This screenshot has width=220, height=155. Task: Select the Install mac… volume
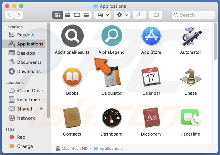(x=24, y=100)
